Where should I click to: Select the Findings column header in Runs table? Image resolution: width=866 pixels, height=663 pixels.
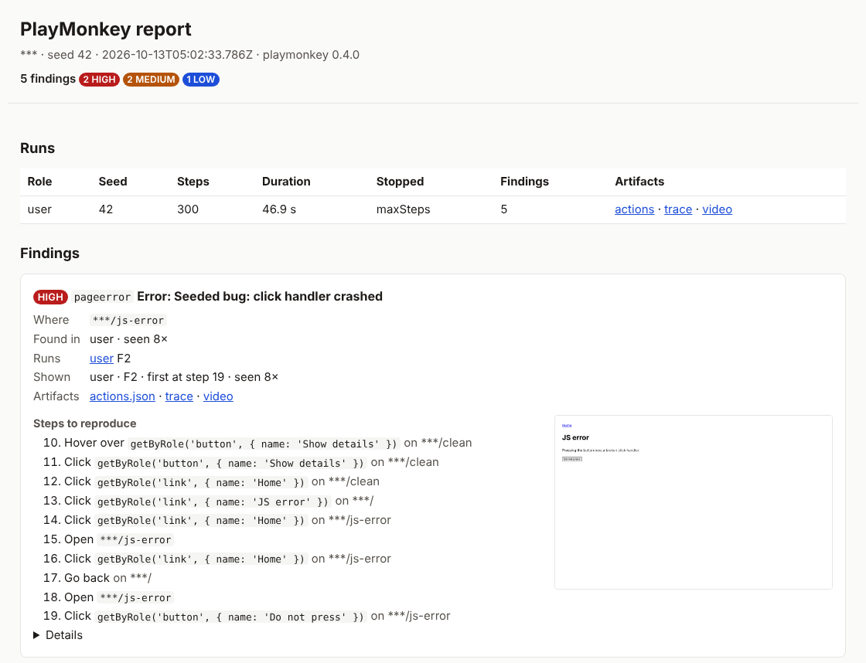click(x=524, y=182)
